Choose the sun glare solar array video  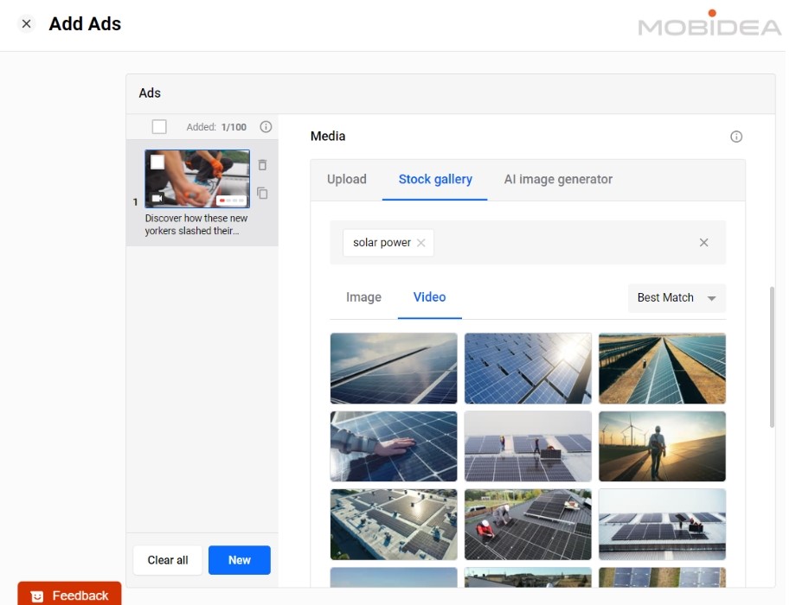click(x=528, y=368)
